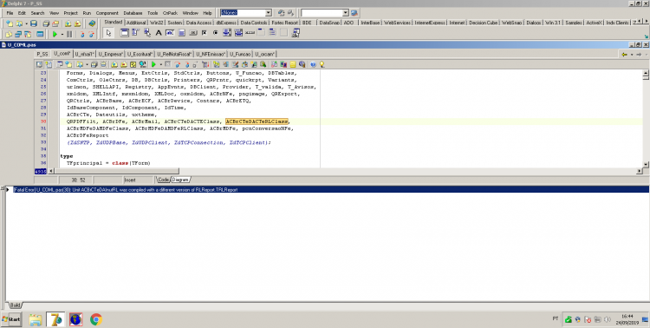The image size is (650, 328).
Task: Click line 30 in the editor gutter
Action: 43,121
